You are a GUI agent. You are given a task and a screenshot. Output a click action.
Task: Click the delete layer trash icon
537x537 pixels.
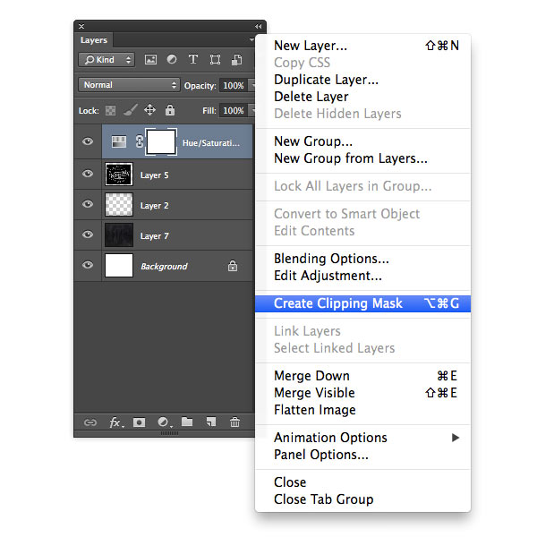point(234,422)
